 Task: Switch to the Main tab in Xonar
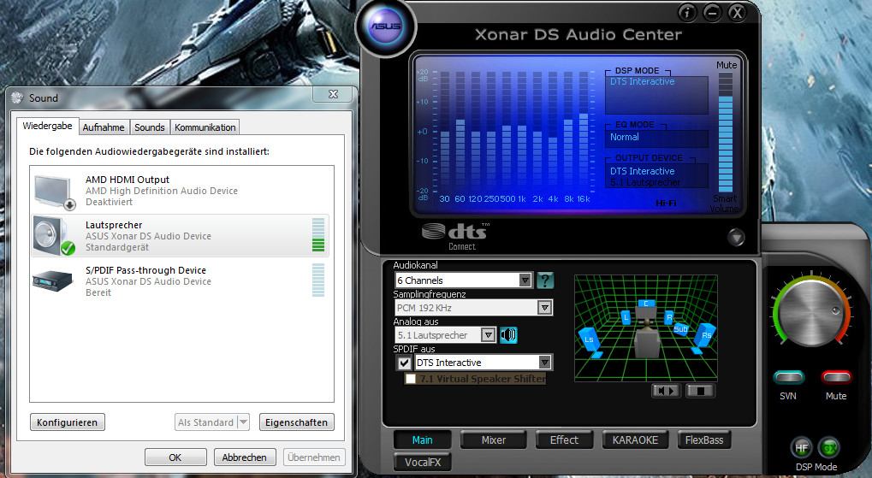coord(422,440)
